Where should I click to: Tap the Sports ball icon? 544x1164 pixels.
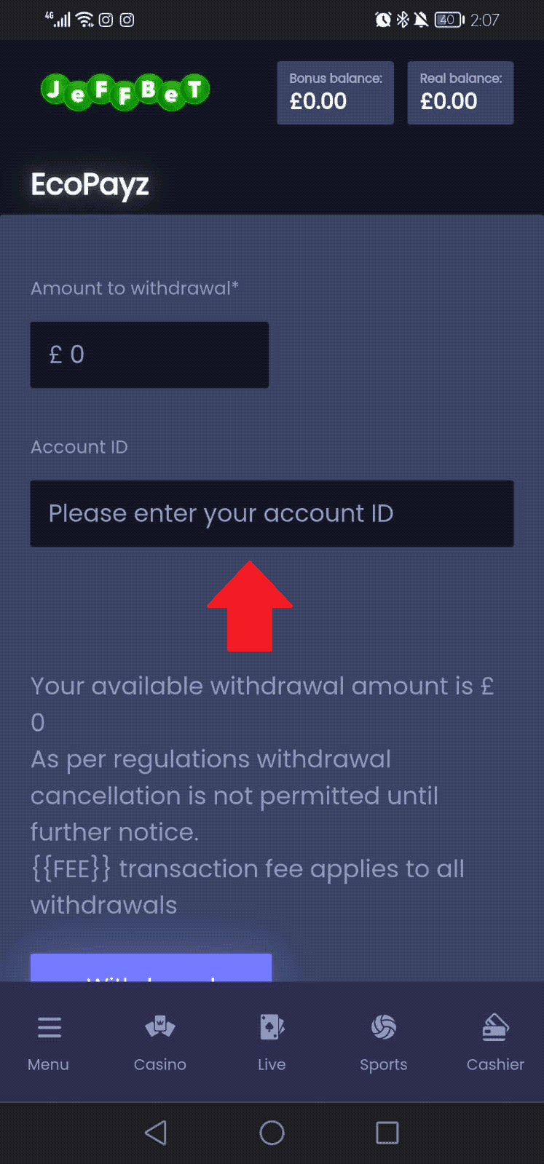(384, 1027)
